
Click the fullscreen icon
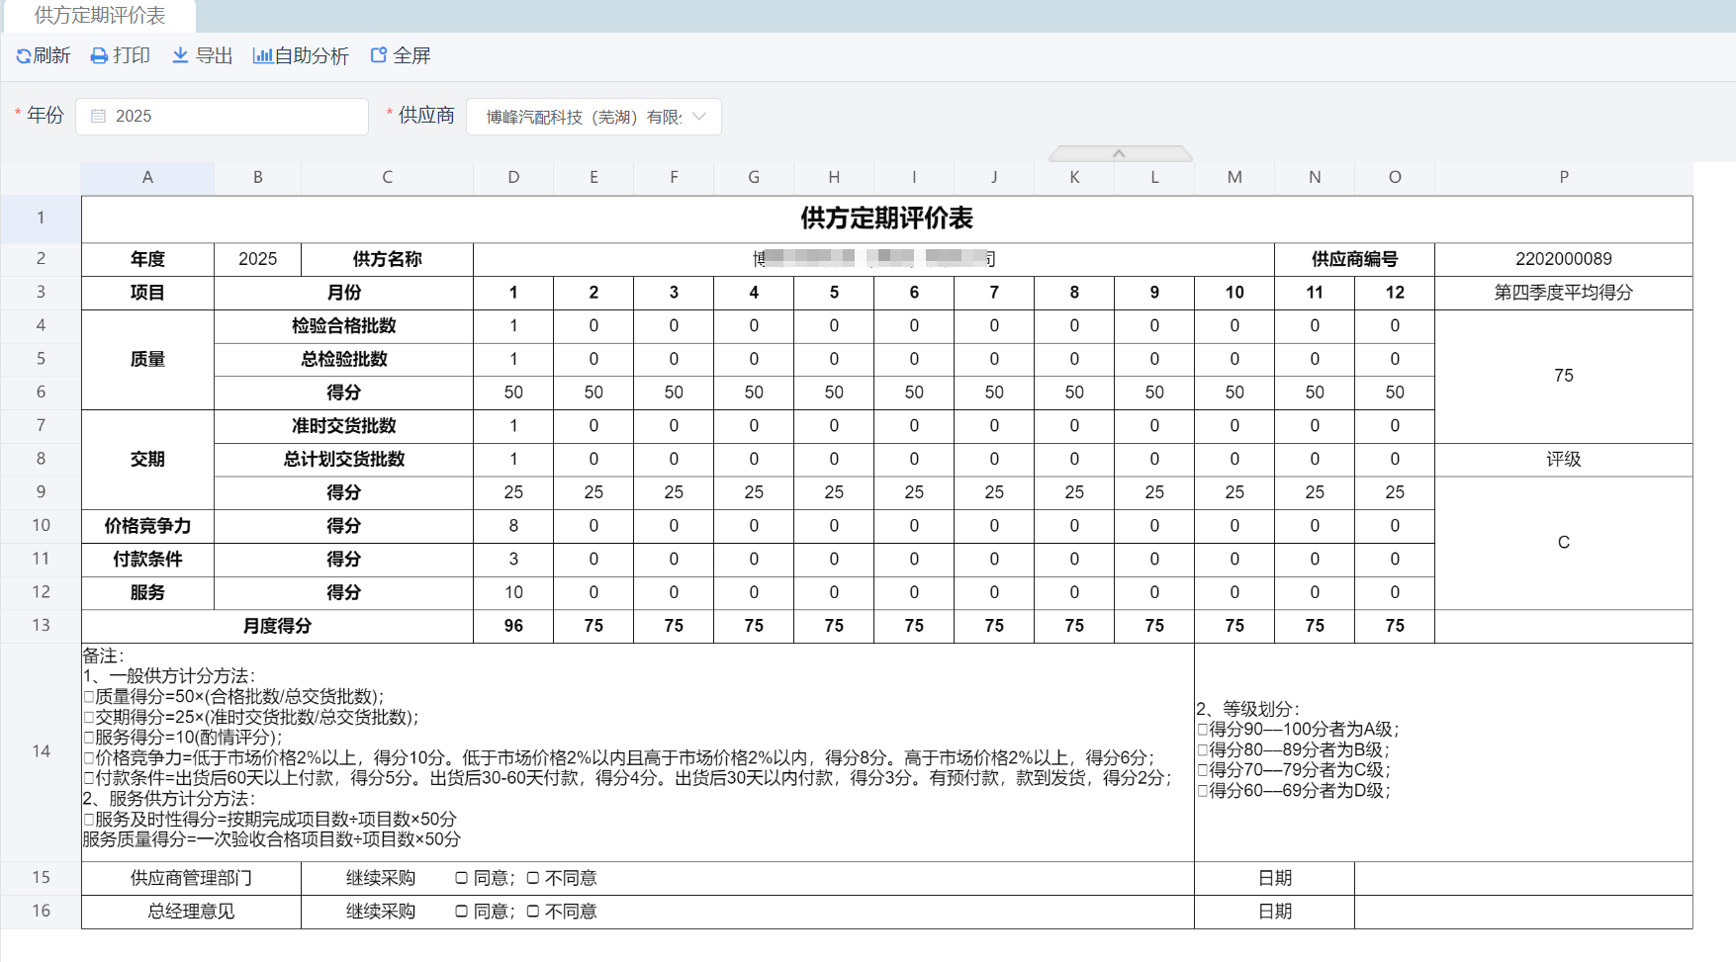coord(378,55)
